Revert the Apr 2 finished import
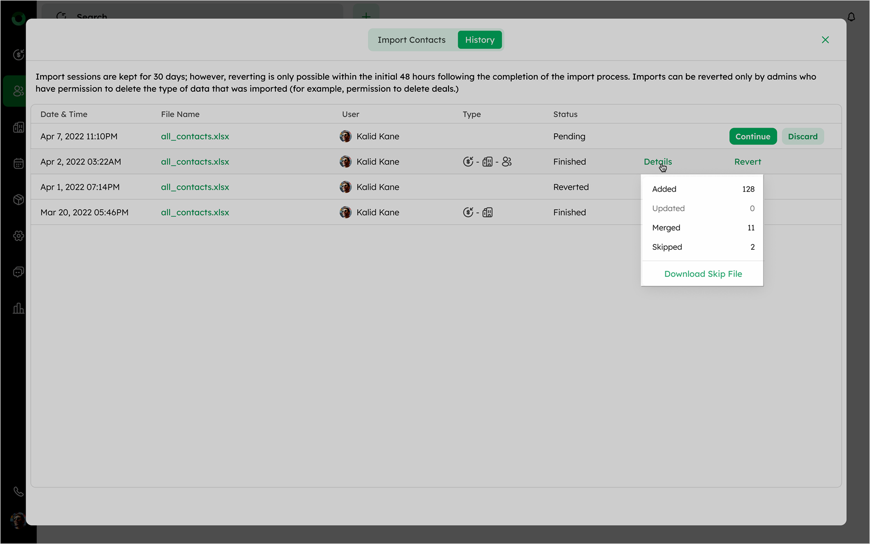 (747, 162)
